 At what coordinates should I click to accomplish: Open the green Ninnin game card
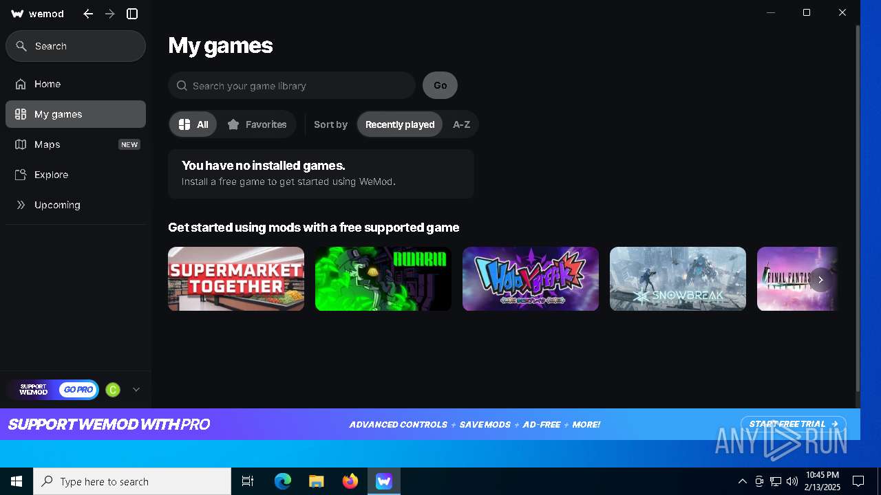(x=383, y=279)
